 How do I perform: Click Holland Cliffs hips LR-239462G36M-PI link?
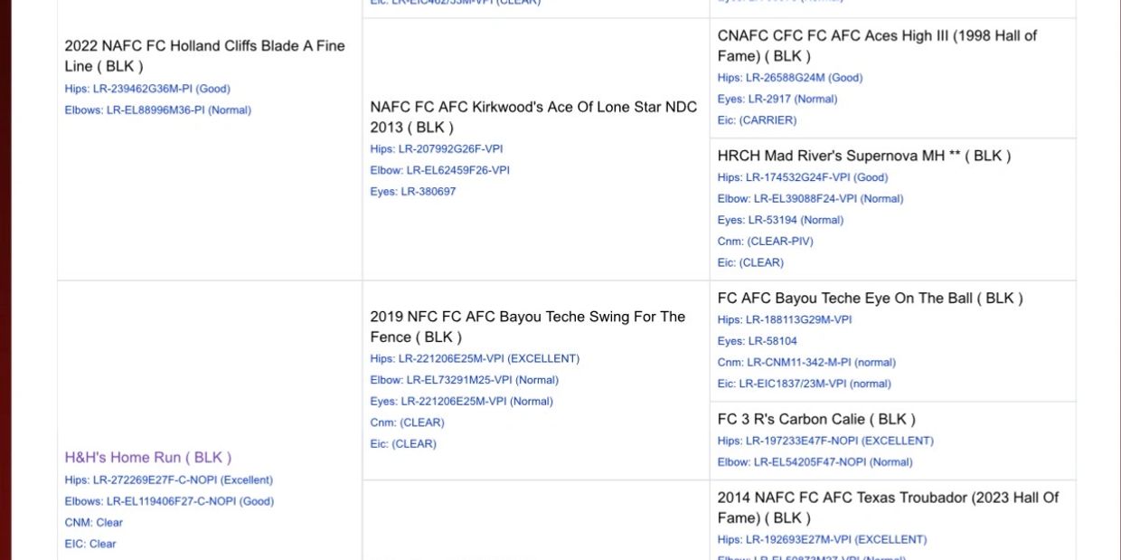click(147, 89)
